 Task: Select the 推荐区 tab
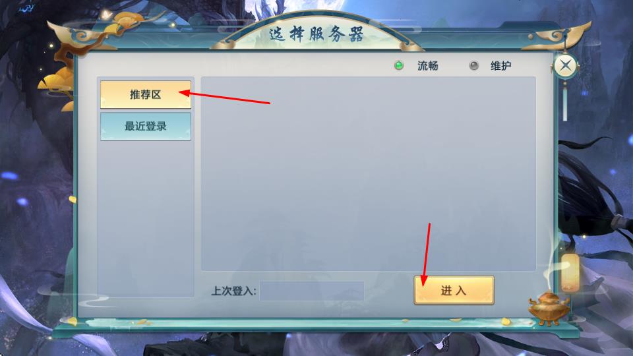coord(145,94)
